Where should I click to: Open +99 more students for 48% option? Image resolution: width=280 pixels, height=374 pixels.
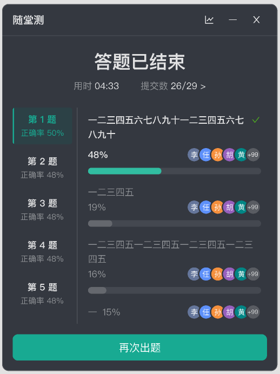[x=253, y=155]
